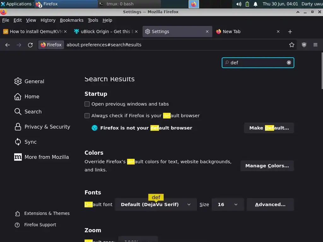Open the Tools menu
This screenshot has height=242, width=323.
pos(93,20)
